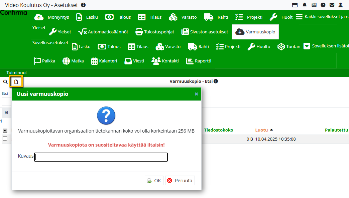Select the Varmuuskopio tab
Viewport: 349px width, 198px height.
[x=255, y=32]
